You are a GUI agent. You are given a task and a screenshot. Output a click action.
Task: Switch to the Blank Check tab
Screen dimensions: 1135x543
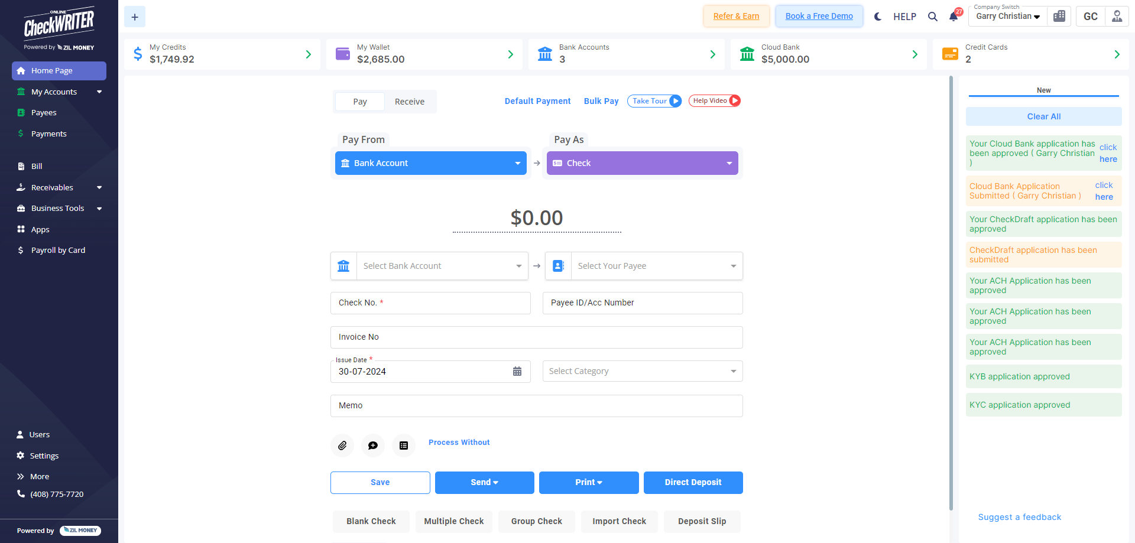371,521
